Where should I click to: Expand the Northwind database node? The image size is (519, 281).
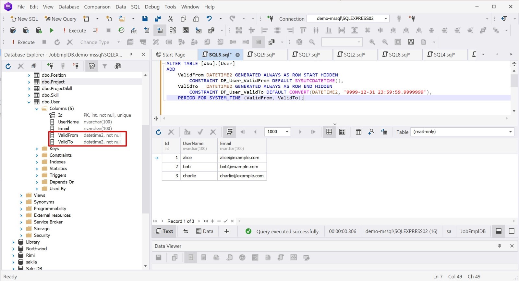13,249
